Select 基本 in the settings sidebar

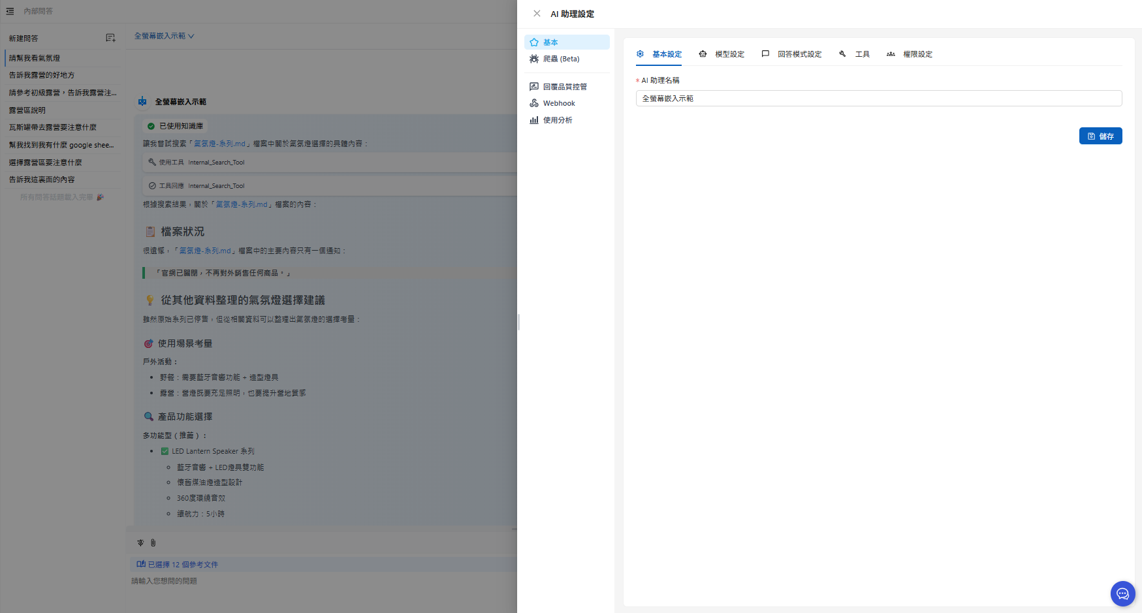point(550,42)
